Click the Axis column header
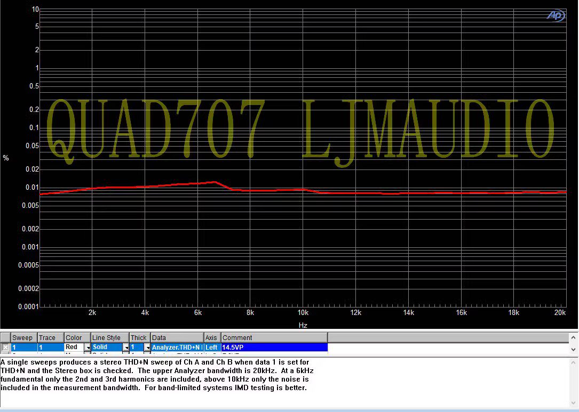 tap(212, 337)
